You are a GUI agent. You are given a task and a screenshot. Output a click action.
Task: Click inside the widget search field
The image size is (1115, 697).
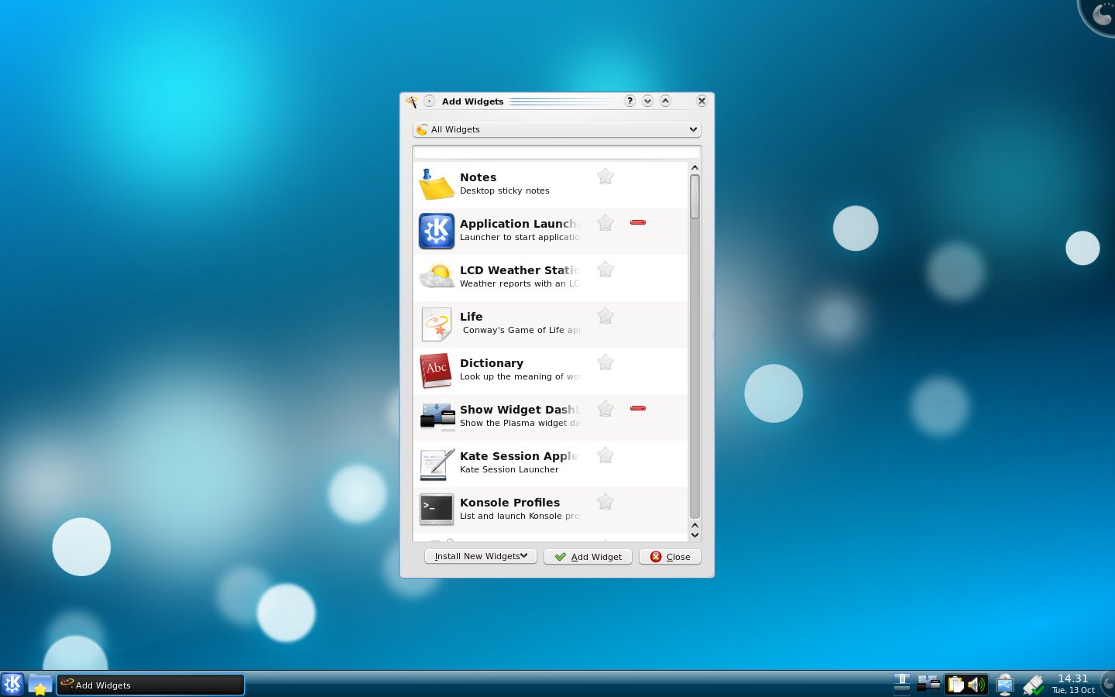tap(556, 153)
